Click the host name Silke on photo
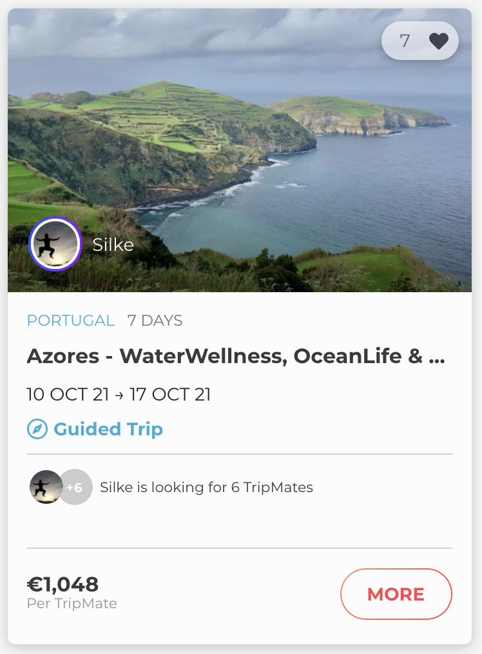The width and height of the screenshot is (482, 654). tap(113, 245)
